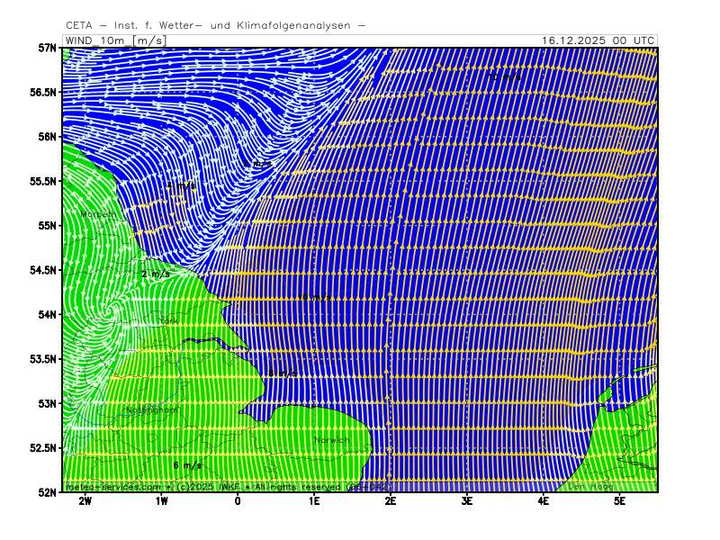Click the 5E longitude axis label

click(620, 500)
